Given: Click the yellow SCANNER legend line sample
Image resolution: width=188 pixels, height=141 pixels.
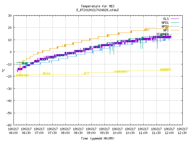Looking at the screenshot, I should [x=175, y=34].
